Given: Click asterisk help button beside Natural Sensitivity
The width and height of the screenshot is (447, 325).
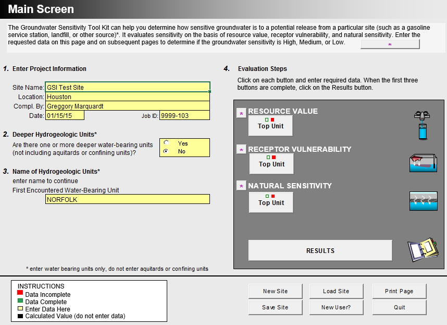Looking at the screenshot, I should tap(241, 186).
